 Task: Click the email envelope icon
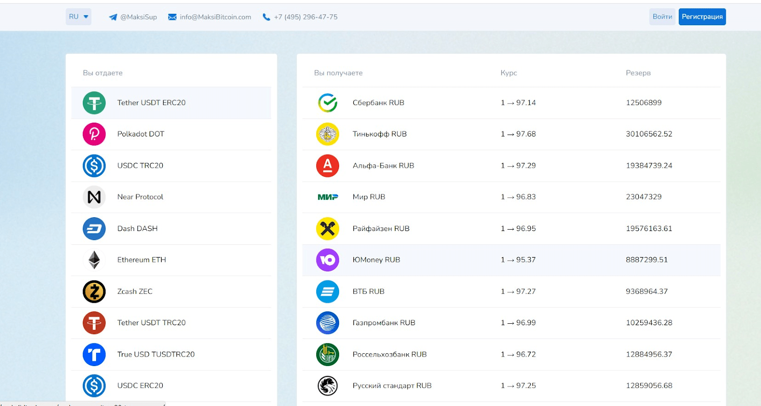pyautogui.click(x=172, y=17)
